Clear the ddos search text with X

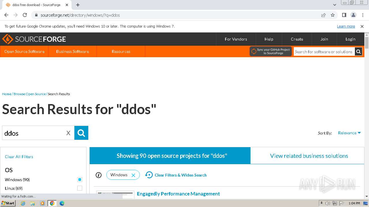pos(68,133)
